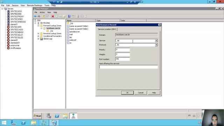Open Server Manager on the remote taskbar
This screenshot has width=224, height=126.
tap(49, 116)
